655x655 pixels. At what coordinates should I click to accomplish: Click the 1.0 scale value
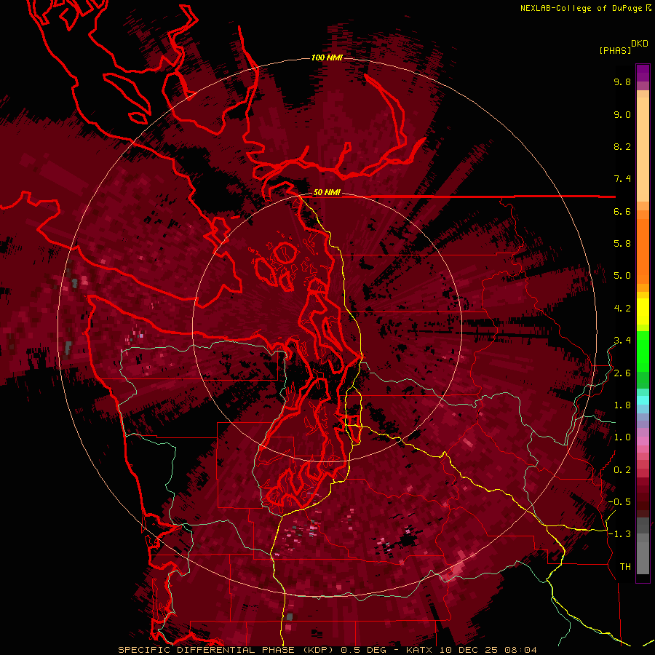[x=622, y=437]
